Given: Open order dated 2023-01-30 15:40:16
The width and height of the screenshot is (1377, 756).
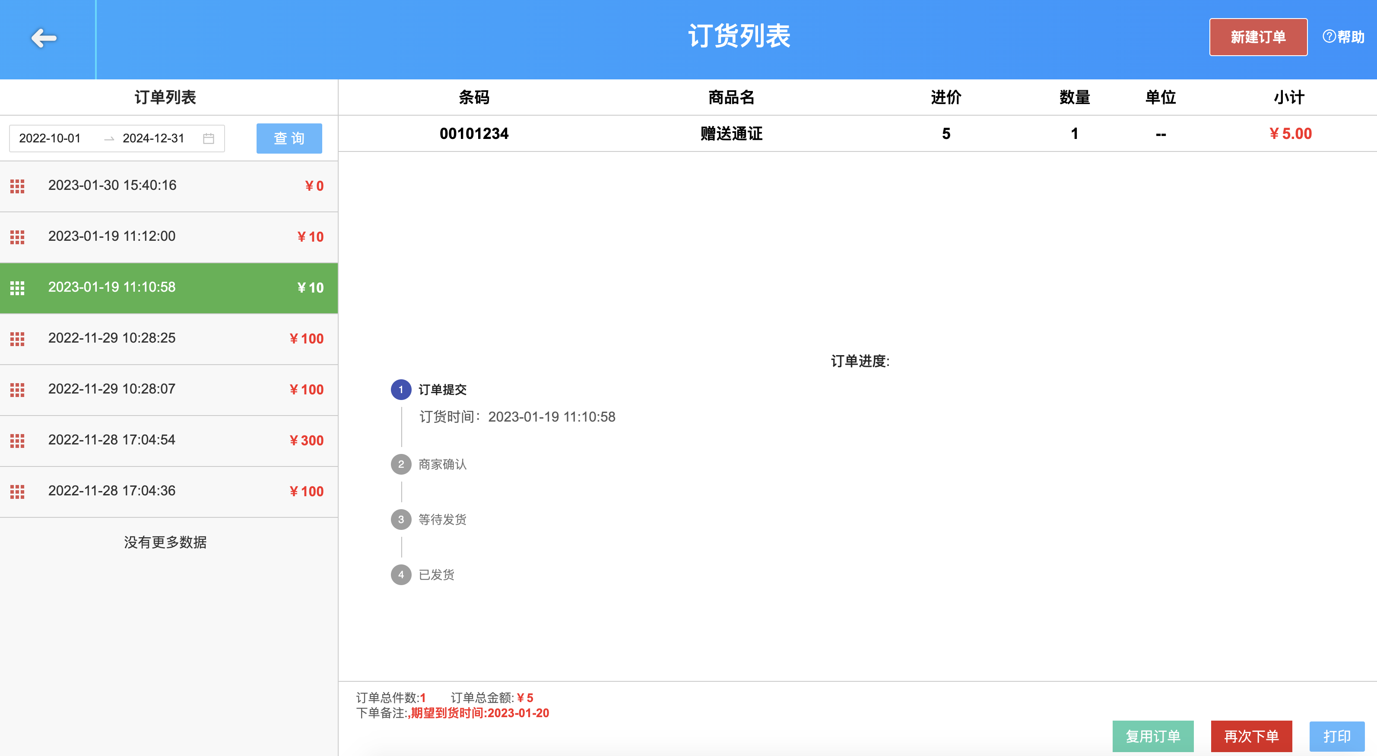Looking at the screenshot, I should [x=169, y=186].
